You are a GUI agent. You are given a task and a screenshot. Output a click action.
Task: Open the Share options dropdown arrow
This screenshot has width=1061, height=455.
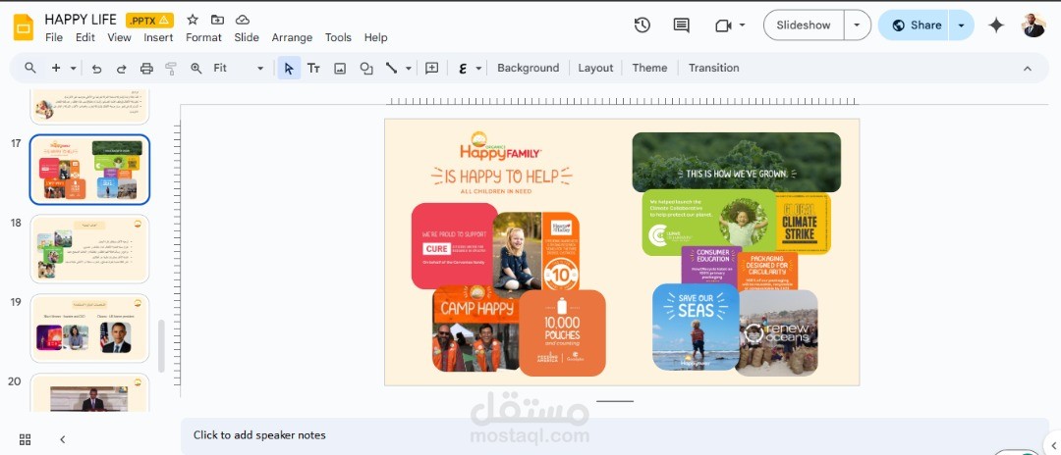click(961, 25)
